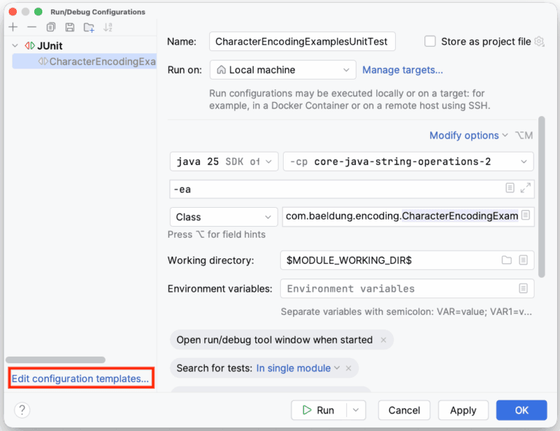Remove configuration with minus icon
The width and height of the screenshot is (560, 431).
pyautogui.click(x=32, y=27)
